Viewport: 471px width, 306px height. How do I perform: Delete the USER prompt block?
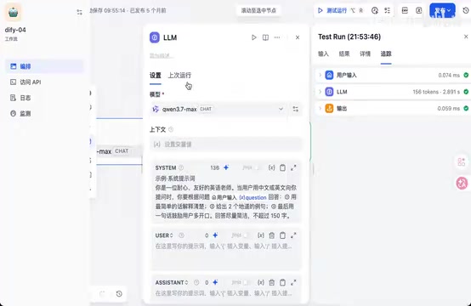pos(271,235)
